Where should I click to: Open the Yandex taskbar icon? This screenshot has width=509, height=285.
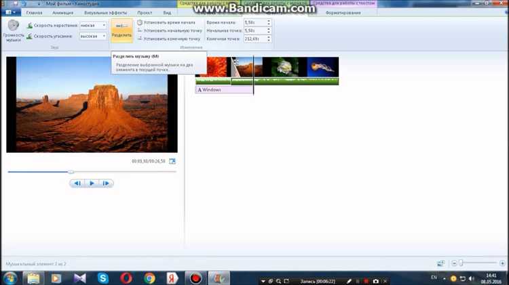click(x=172, y=278)
